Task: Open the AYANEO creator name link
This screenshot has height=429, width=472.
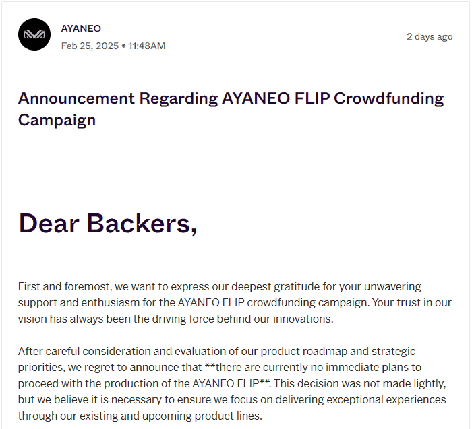Action: (81, 28)
